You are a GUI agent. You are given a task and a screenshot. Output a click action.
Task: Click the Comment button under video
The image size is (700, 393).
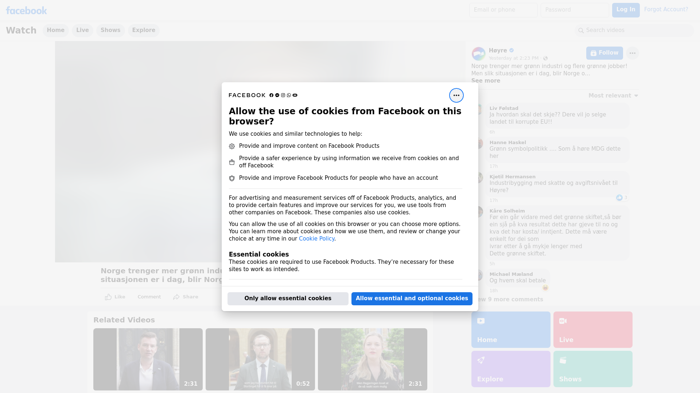coord(149,297)
